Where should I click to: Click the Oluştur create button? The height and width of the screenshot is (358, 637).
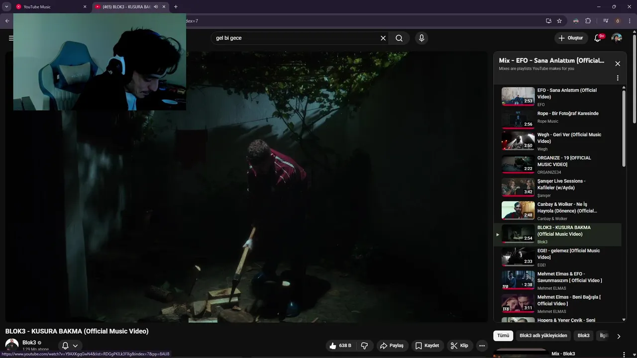pyautogui.click(x=570, y=38)
